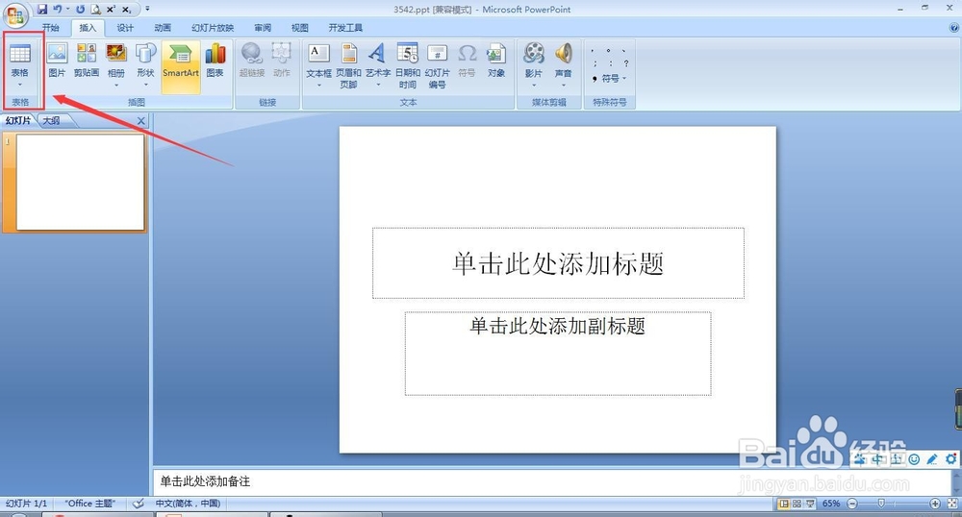
Task: Open the 视图 ribbon tab
Action: [300, 28]
